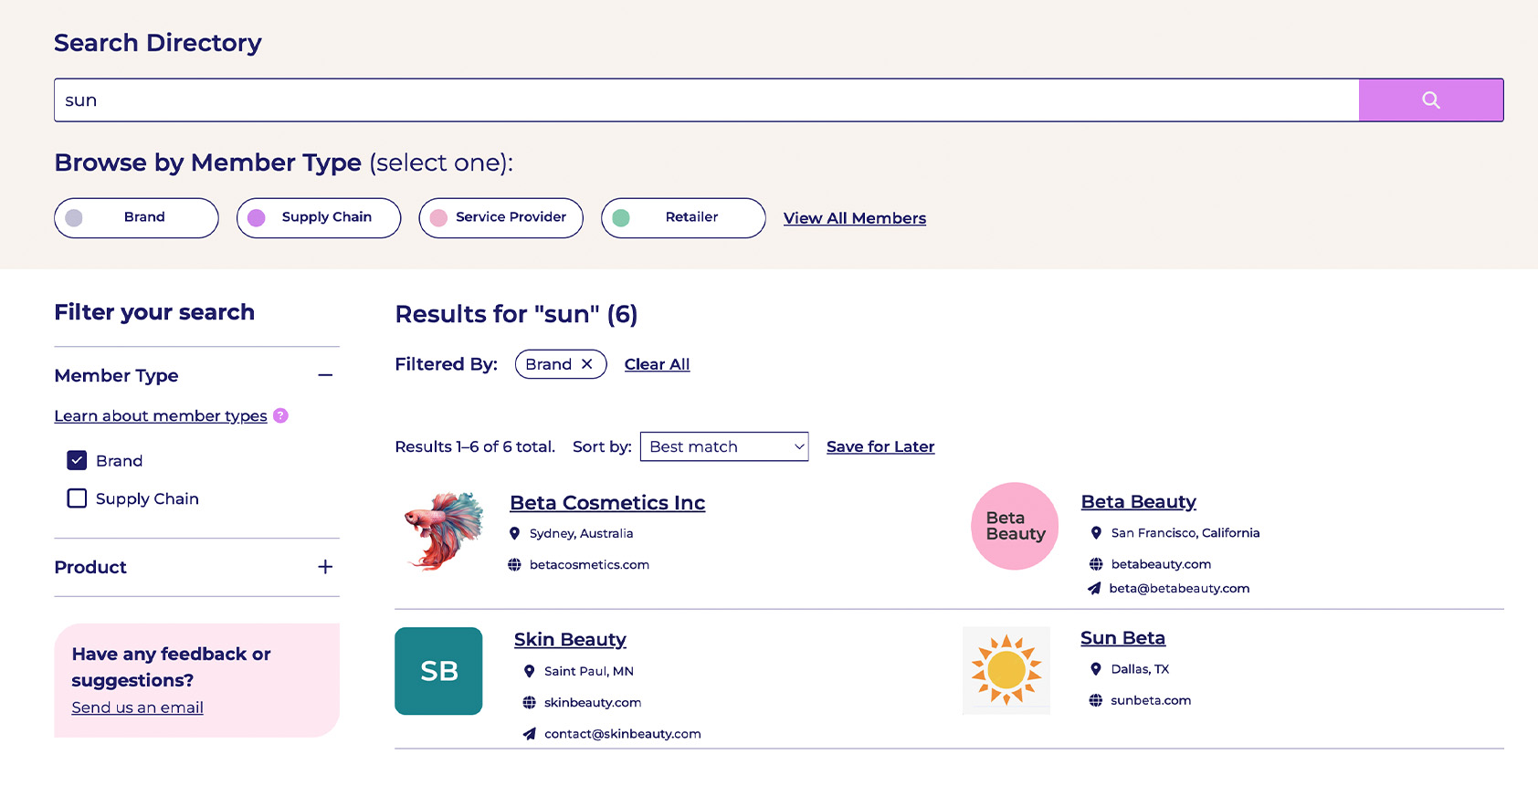Click the pink Beta Beauty logo
The width and height of the screenshot is (1538, 807).
pyautogui.click(x=1014, y=527)
